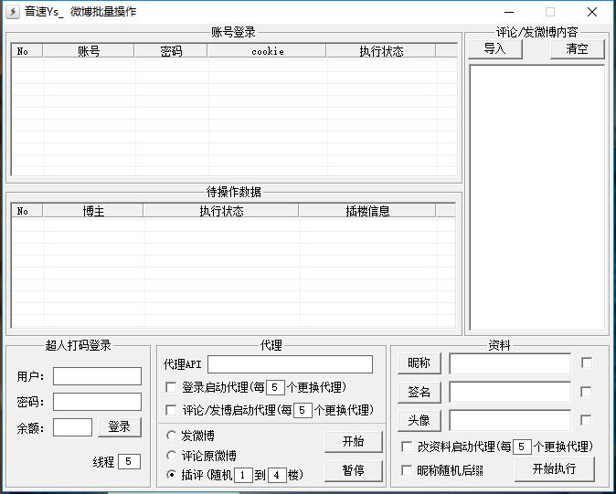
Task: Sort accounts by the cookie column header
Action: 267,51
